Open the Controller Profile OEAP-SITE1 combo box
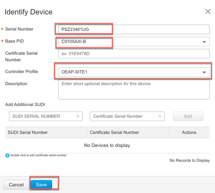The width and height of the screenshot is (215, 193). coord(134,72)
